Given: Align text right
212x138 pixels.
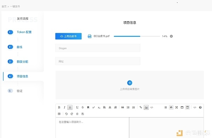Looking at the screenshot, I should [115, 108].
